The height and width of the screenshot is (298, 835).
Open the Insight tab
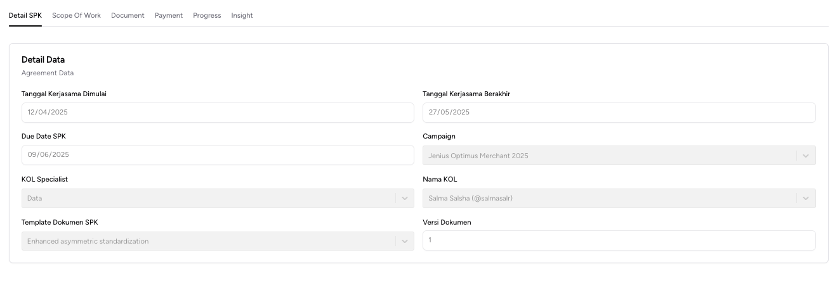[242, 16]
